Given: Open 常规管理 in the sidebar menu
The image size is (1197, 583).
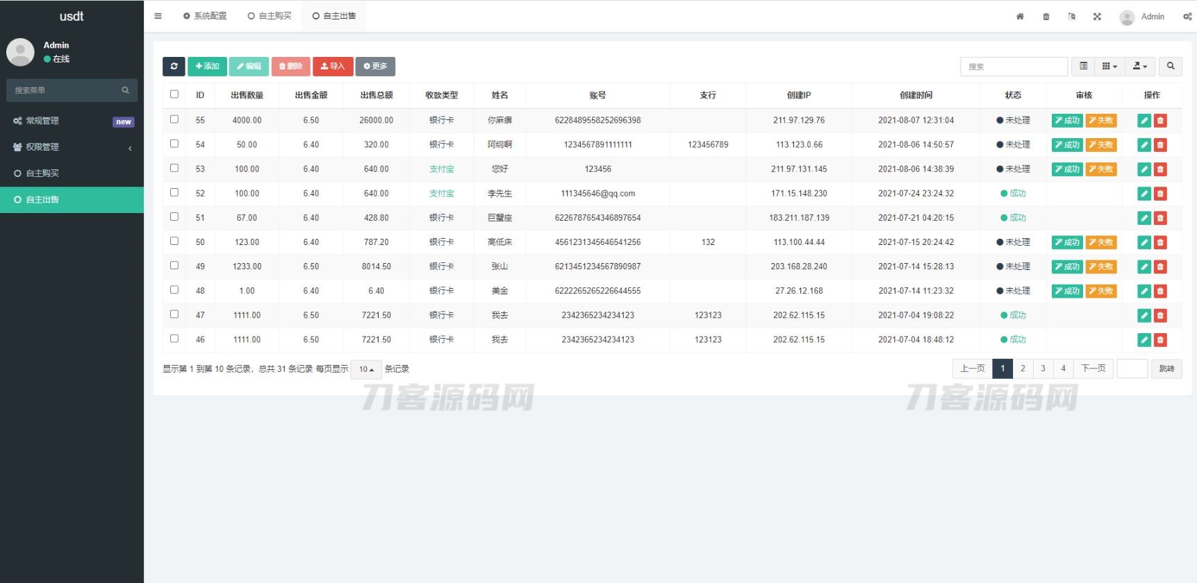Looking at the screenshot, I should 42,121.
